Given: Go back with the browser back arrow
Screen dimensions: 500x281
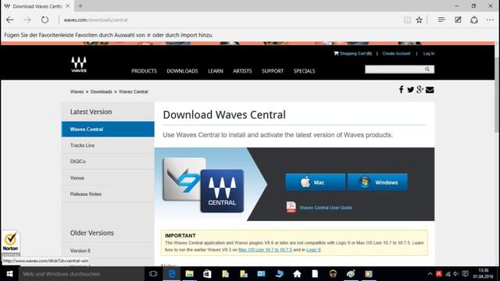Looking at the screenshot, I should 10,20.
